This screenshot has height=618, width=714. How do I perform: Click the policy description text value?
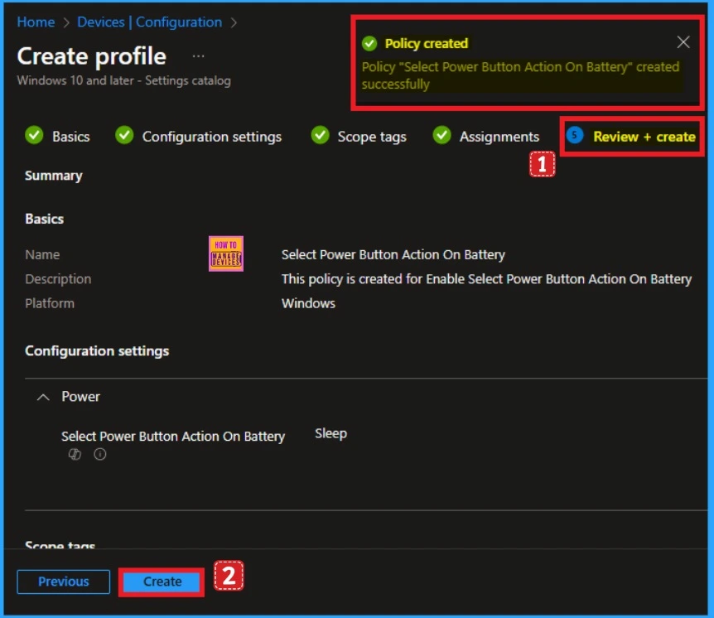coord(486,278)
